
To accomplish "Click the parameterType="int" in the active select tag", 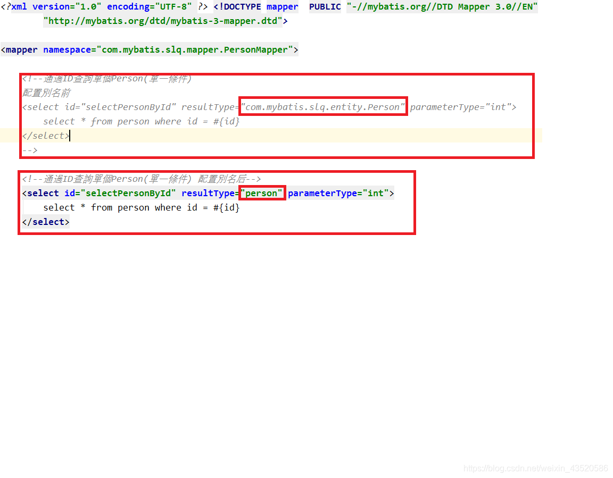I will 338,194.
